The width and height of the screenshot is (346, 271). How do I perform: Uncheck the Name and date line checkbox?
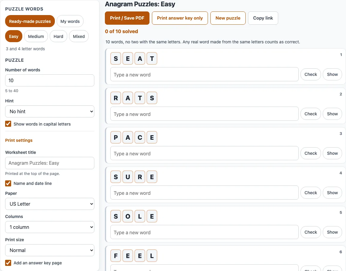[x=8, y=183]
